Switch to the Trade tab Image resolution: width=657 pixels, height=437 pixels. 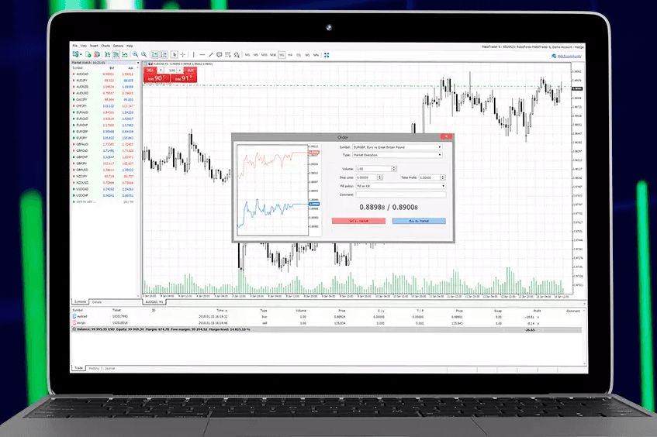[78, 368]
